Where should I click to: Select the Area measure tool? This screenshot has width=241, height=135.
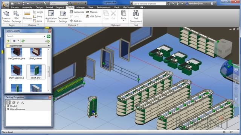pos(38,21)
